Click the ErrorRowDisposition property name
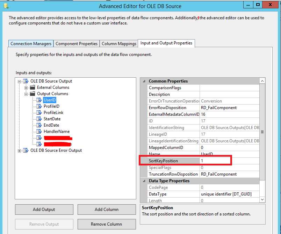 pos(167,108)
